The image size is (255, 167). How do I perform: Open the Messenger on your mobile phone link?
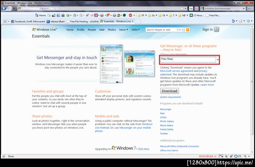click(135, 128)
